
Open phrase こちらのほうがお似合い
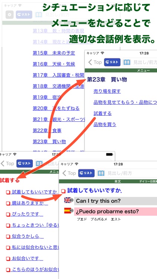(35, 270)
